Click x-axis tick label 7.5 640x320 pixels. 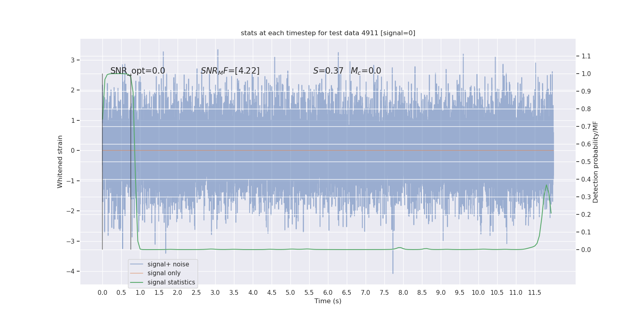point(384,293)
